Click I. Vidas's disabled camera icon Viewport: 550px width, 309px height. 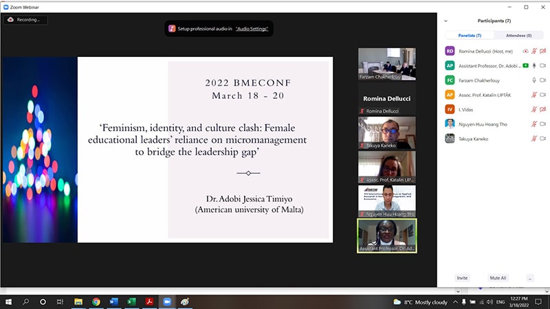pyautogui.click(x=542, y=109)
